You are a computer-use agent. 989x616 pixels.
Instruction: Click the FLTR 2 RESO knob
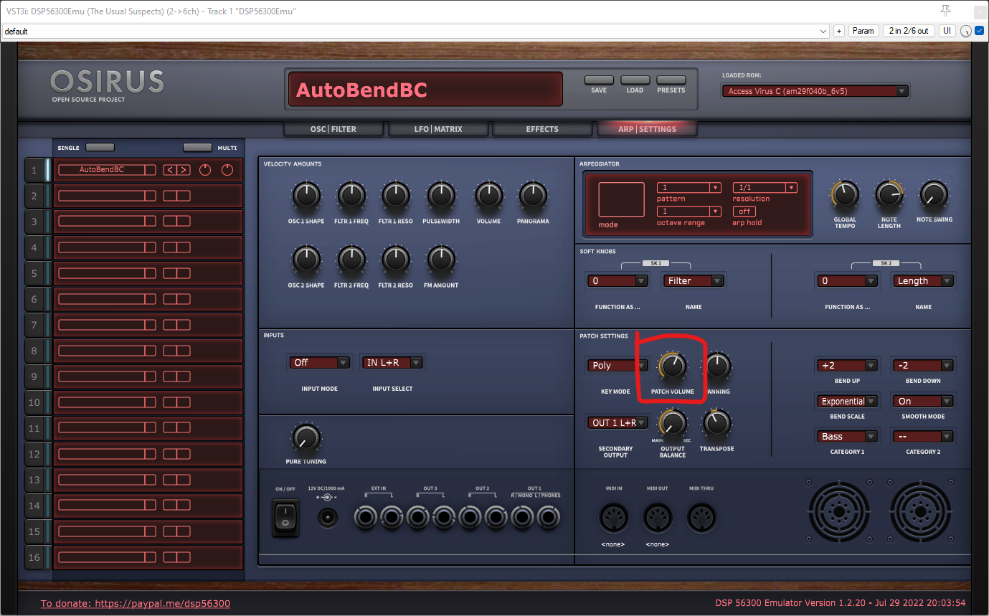tap(396, 260)
